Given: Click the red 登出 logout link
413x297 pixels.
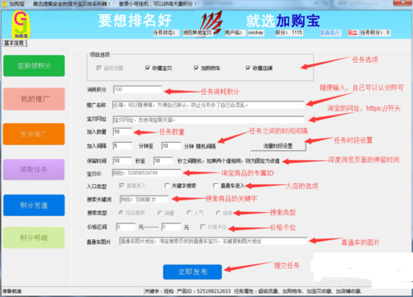Looking at the screenshot, I should pyautogui.click(x=353, y=33).
